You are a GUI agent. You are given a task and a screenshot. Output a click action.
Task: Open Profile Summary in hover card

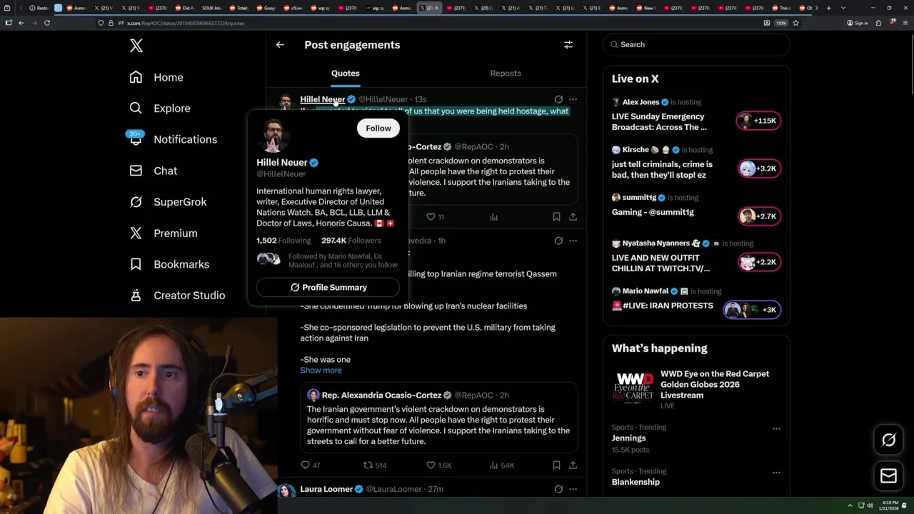tap(328, 287)
